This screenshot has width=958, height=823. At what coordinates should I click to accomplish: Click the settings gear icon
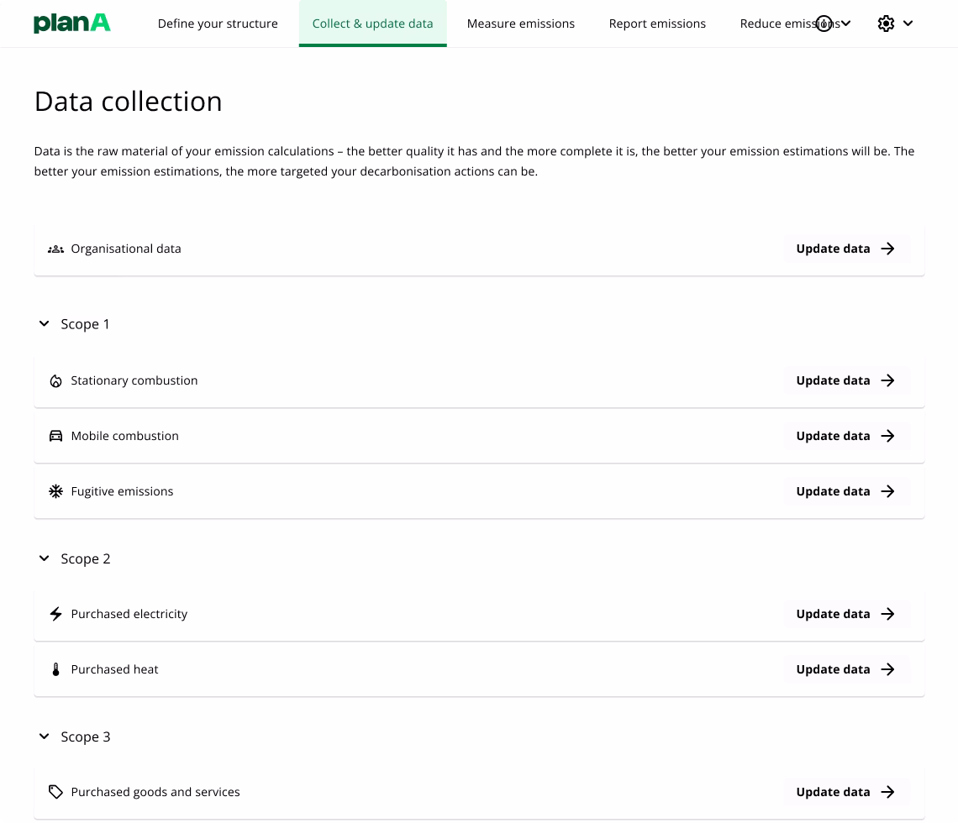tap(886, 24)
